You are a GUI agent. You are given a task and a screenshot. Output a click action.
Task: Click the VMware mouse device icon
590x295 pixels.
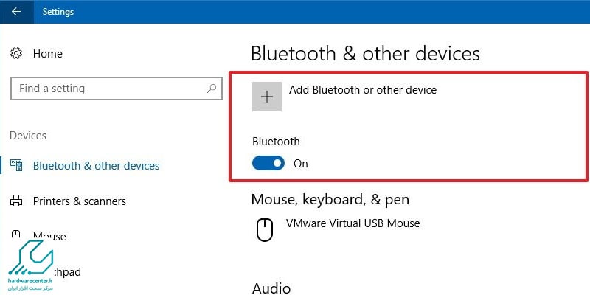(x=265, y=230)
